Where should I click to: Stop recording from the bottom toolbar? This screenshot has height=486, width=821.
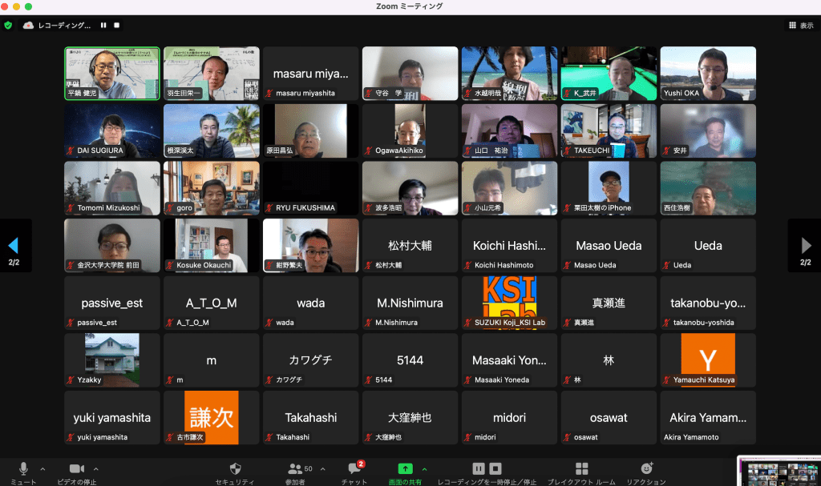496,468
